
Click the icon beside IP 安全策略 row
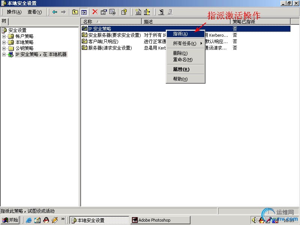(x=84, y=28)
